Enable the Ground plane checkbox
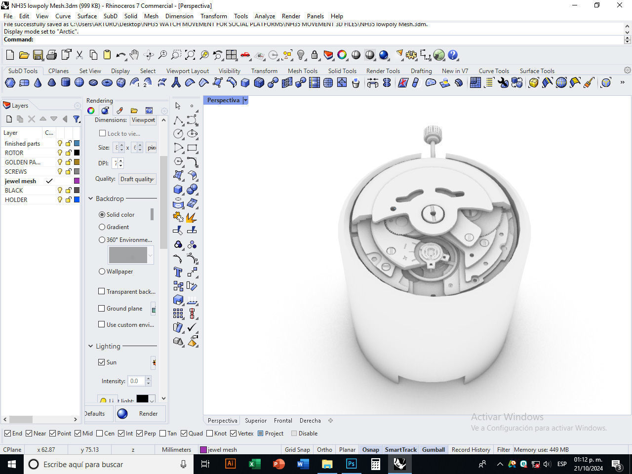 click(102, 309)
